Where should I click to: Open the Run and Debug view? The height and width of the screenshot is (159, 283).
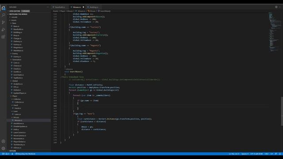pos(4,30)
